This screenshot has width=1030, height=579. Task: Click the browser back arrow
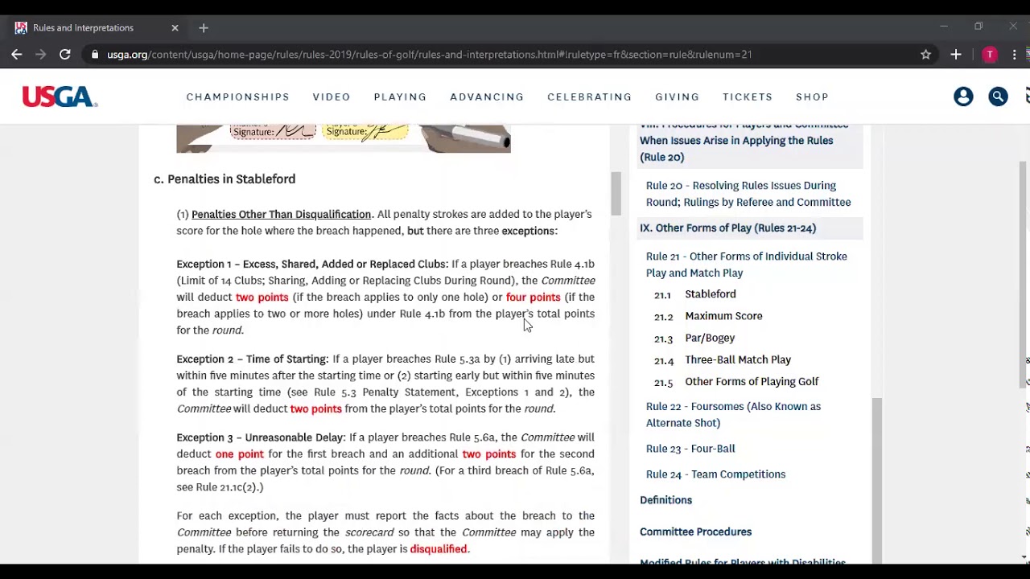pyautogui.click(x=17, y=55)
